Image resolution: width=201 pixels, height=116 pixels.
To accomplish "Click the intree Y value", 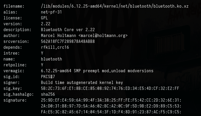I will (x=42, y=53).
